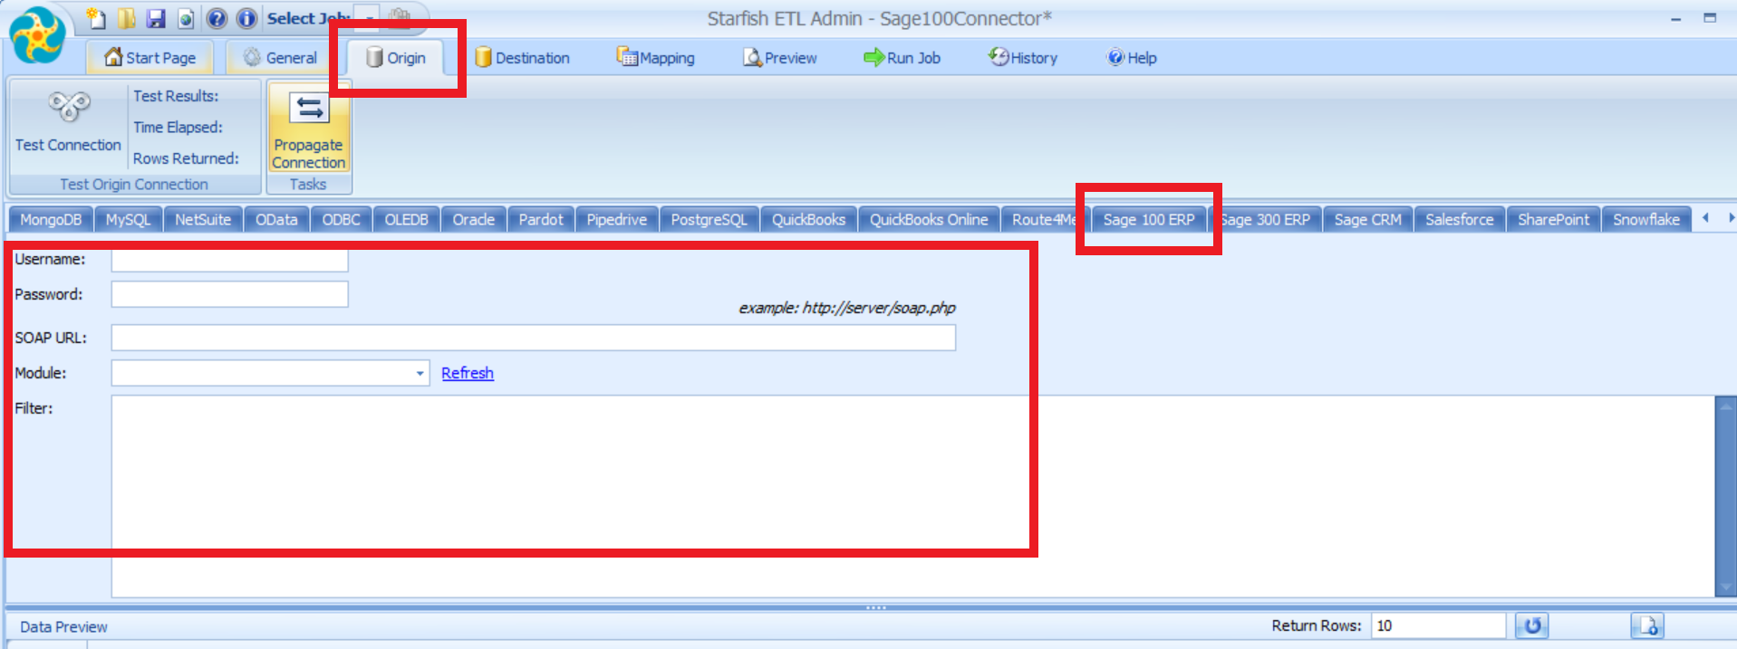Screen dimensions: 1737x649
Task: Click the greyed clipboard icon beside Select Job
Action: (x=399, y=18)
